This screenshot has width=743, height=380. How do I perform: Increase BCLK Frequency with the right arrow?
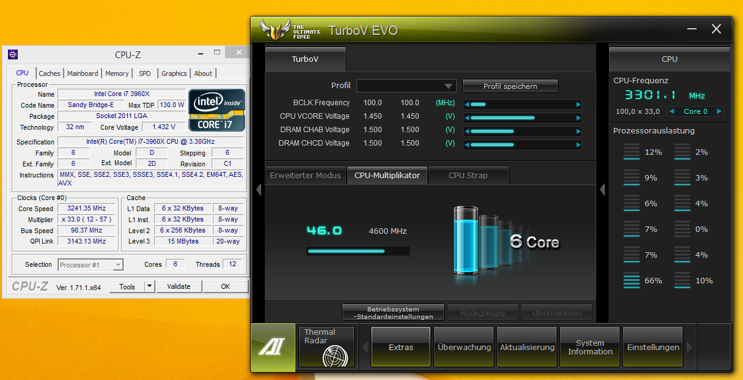click(579, 105)
